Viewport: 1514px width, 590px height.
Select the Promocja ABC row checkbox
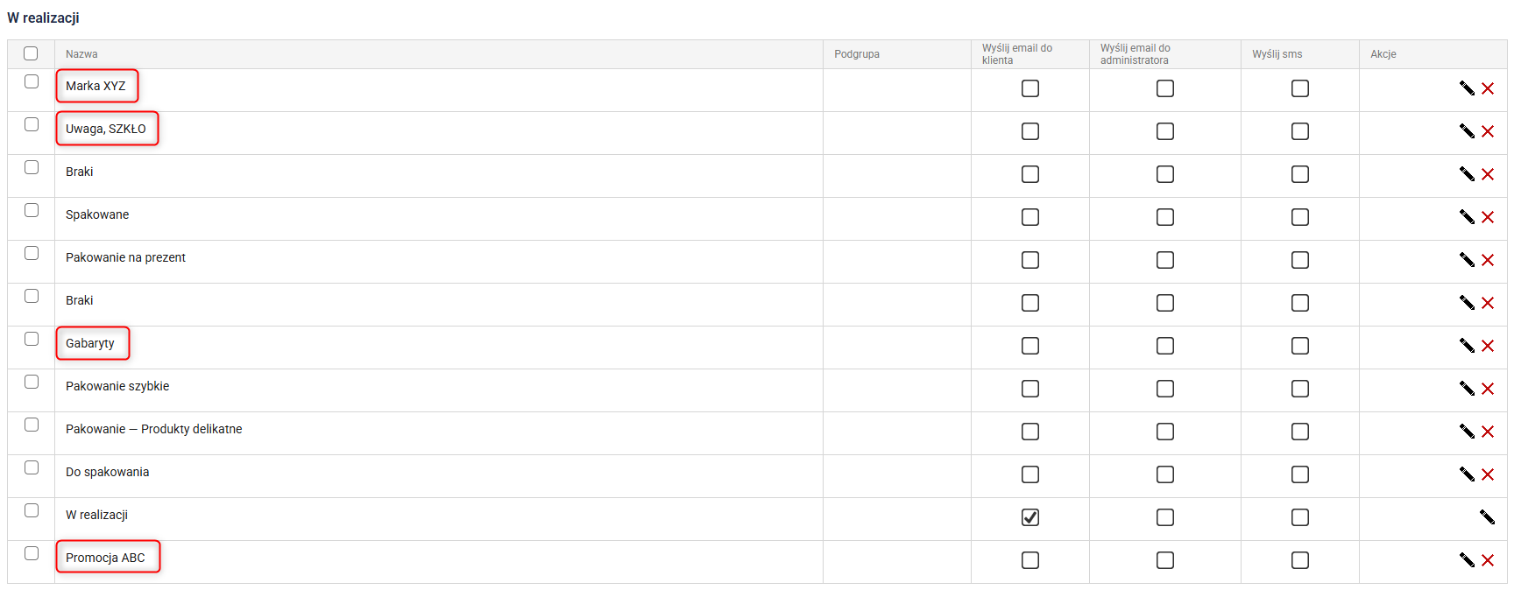pos(32,553)
